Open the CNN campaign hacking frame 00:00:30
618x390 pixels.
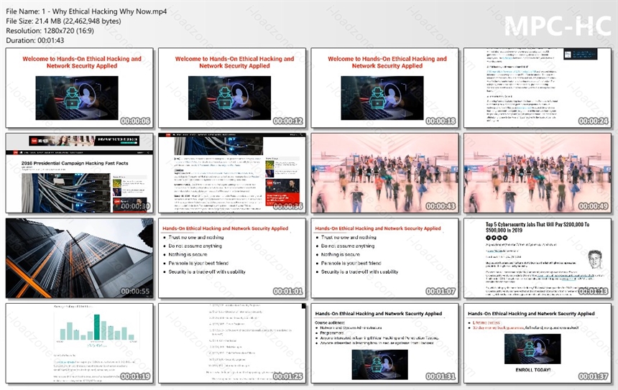click(79, 173)
